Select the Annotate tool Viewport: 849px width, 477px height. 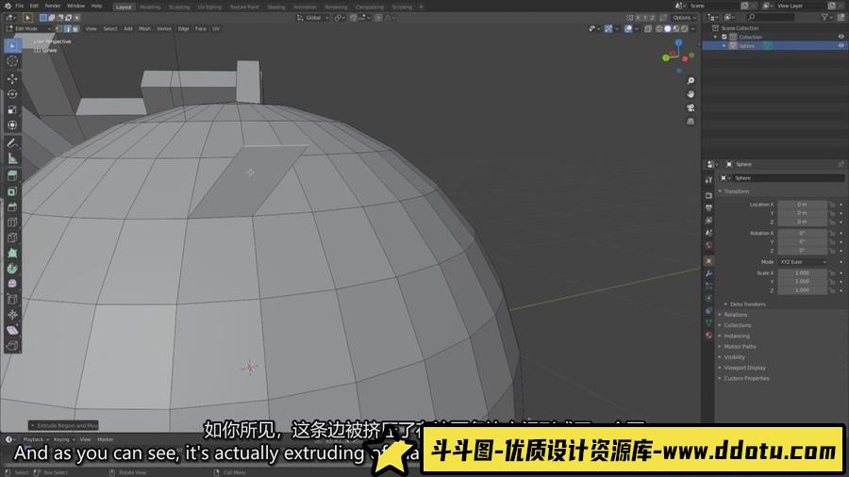pos(12,143)
